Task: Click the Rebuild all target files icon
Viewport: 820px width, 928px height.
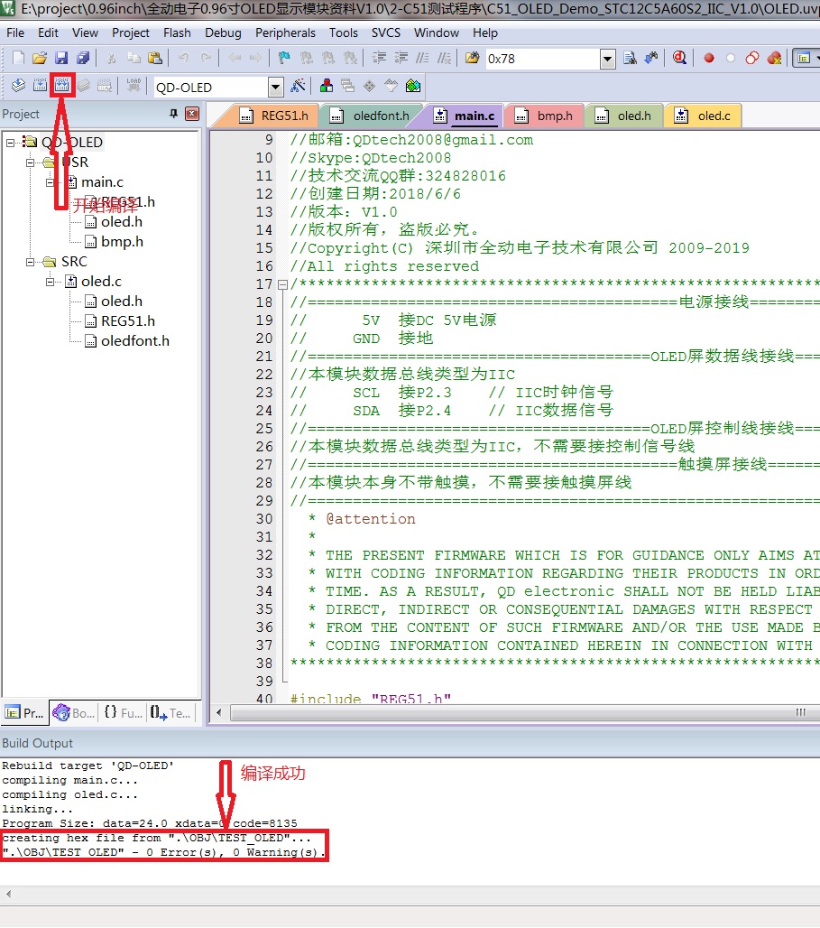Action: [x=61, y=87]
